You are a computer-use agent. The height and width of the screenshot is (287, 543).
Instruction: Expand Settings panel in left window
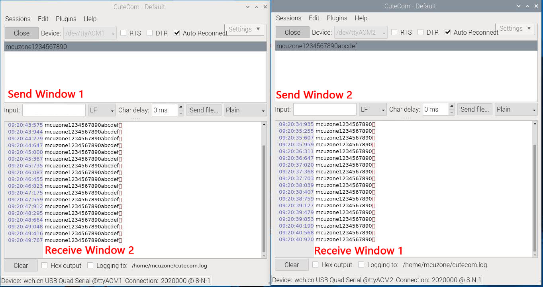(x=244, y=29)
